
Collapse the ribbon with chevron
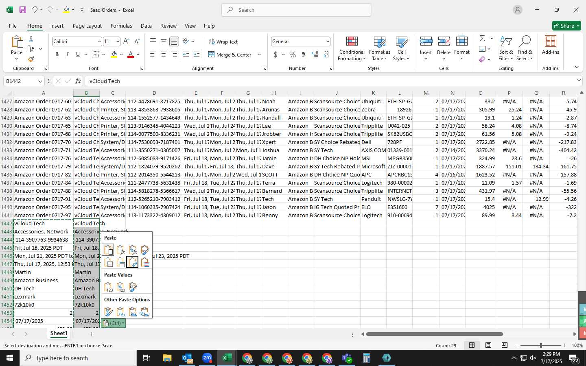tap(577, 67)
